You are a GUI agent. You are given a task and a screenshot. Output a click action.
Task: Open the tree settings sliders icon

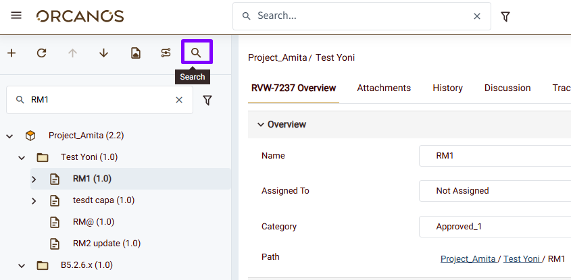tap(166, 53)
